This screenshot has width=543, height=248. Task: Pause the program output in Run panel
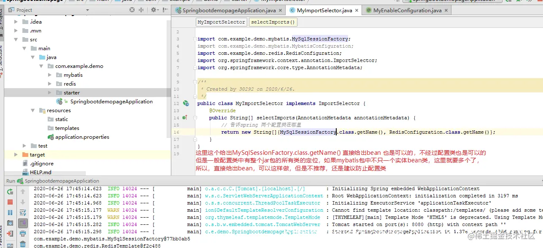tap(10, 213)
